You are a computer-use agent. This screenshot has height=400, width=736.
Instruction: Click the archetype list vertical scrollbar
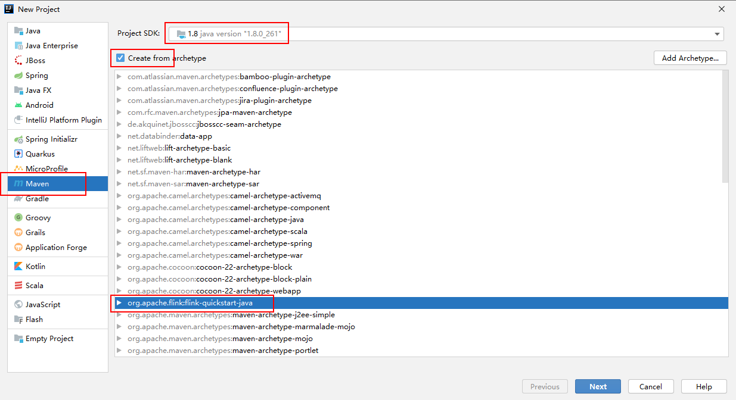[x=725, y=127]
